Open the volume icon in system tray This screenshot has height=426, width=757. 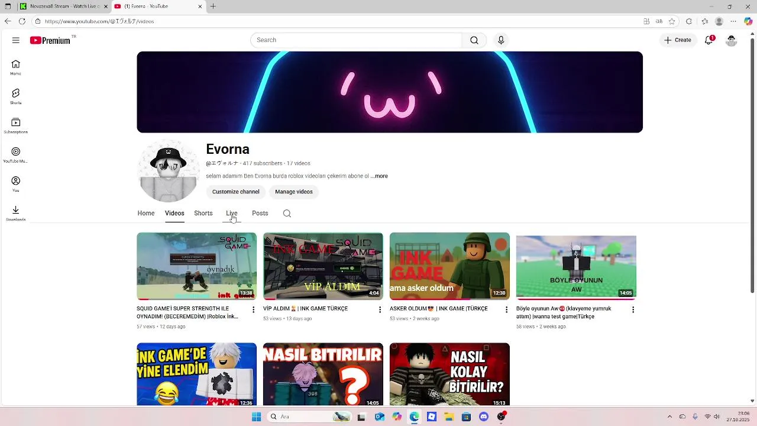(x=717, y=417)
